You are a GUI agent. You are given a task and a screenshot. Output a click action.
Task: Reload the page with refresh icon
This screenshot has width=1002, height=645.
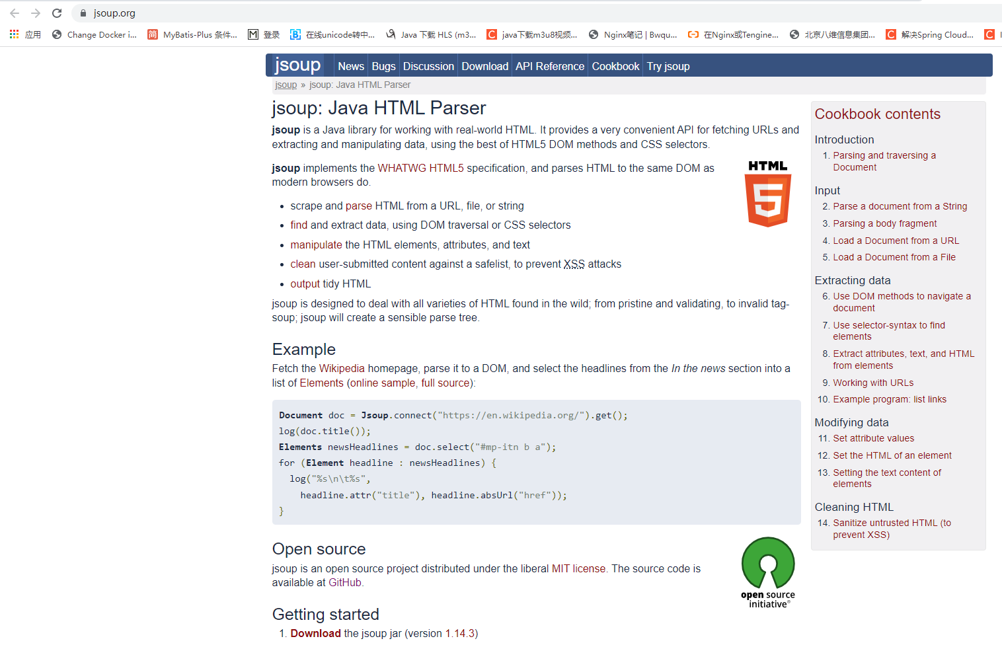57,13
